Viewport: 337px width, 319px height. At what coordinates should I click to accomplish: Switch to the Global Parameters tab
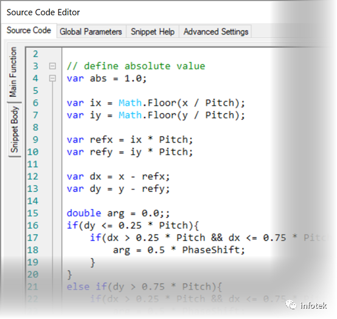tap(91, 32)
